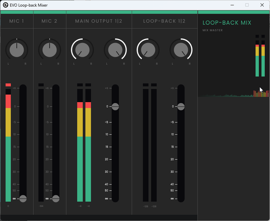Click the MIX MASTER label
This screenshot has width=270, height=221.
213,30
